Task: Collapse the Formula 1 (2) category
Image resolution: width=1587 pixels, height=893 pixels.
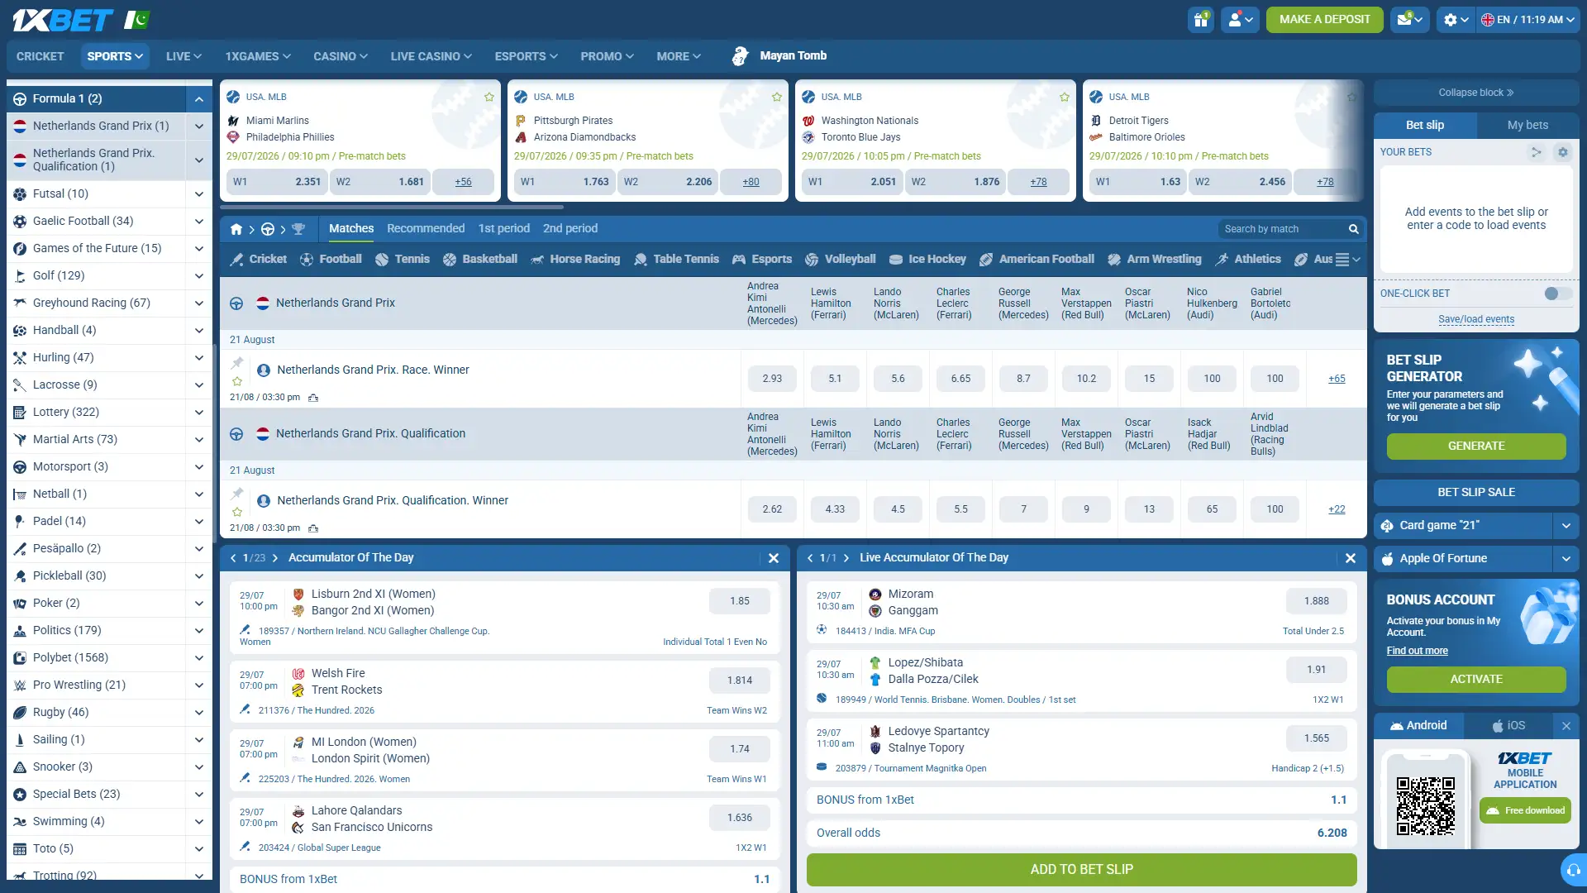Action: click(199, 99)
